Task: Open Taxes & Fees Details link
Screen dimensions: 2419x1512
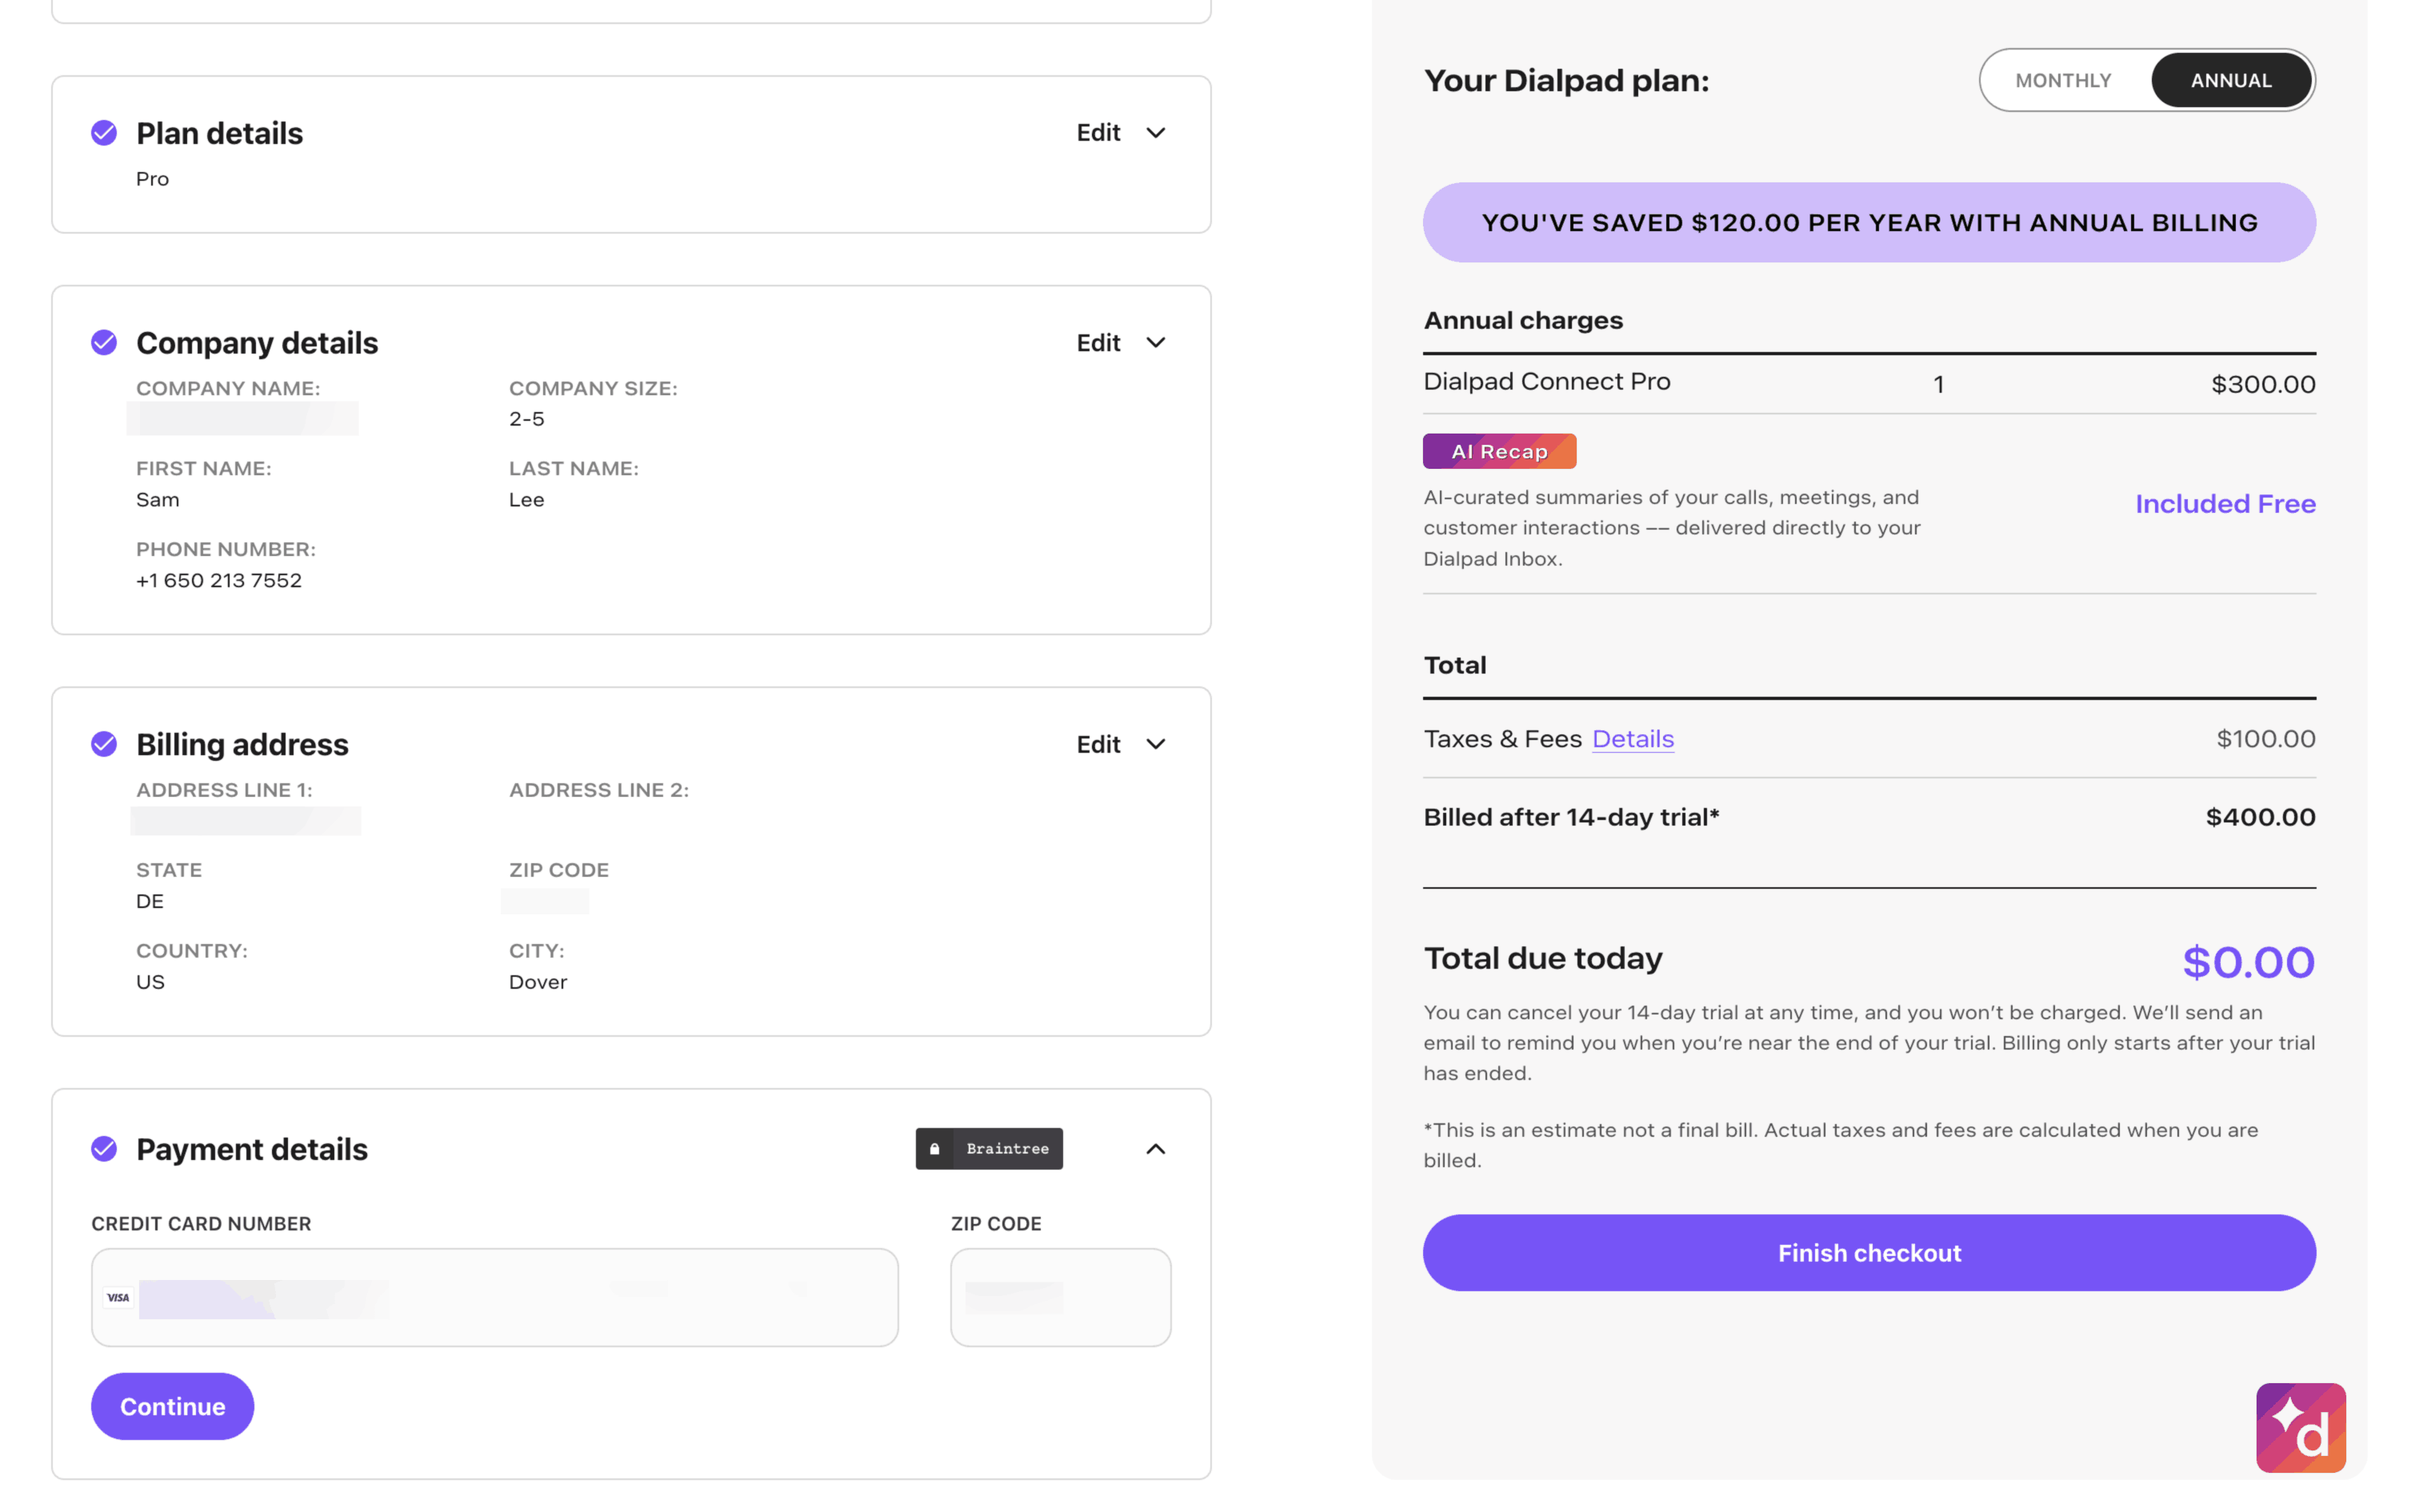Action: 1633,739
